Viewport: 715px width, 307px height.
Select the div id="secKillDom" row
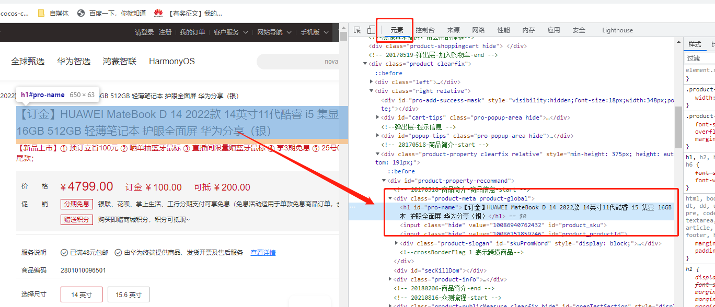[x=512, y=270]
